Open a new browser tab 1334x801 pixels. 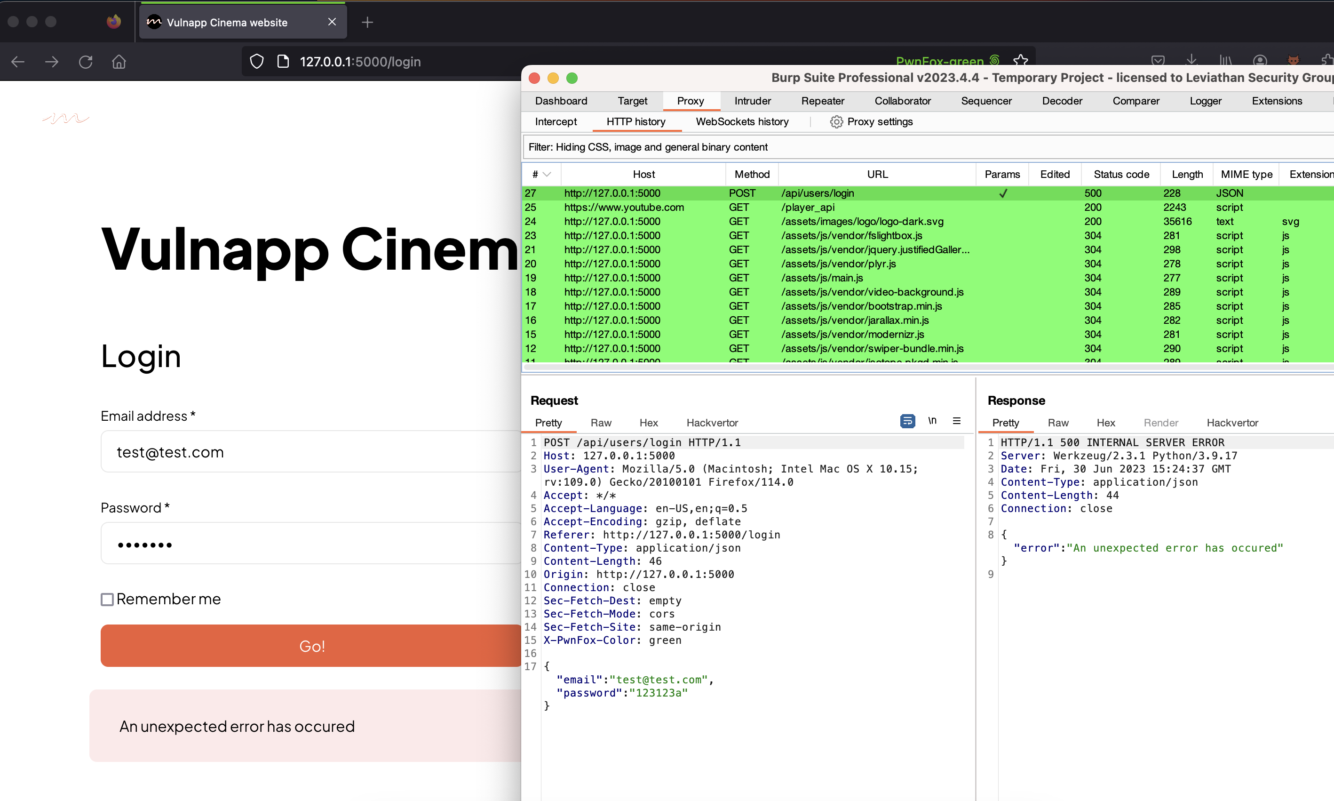point(367,22)
